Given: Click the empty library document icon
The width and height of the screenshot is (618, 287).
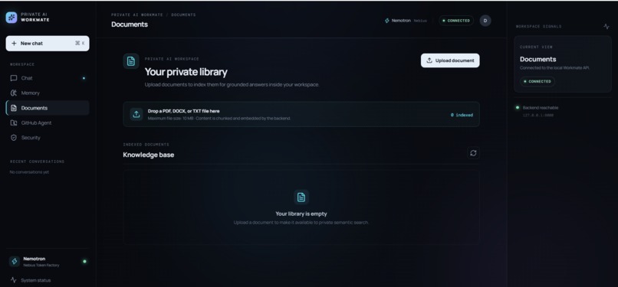Looking at the screenshot, I should tap(301, 197).
